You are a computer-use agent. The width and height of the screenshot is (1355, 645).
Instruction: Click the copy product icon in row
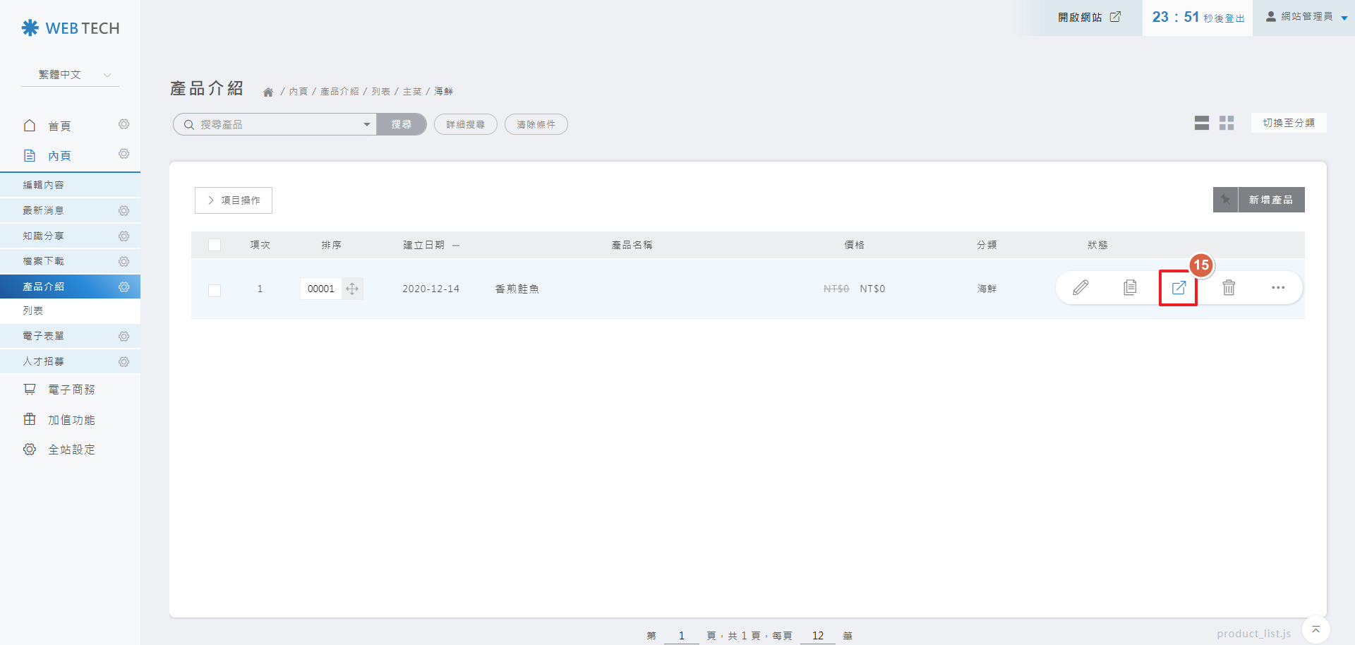pyautogui.click(x=1130, y=288)
